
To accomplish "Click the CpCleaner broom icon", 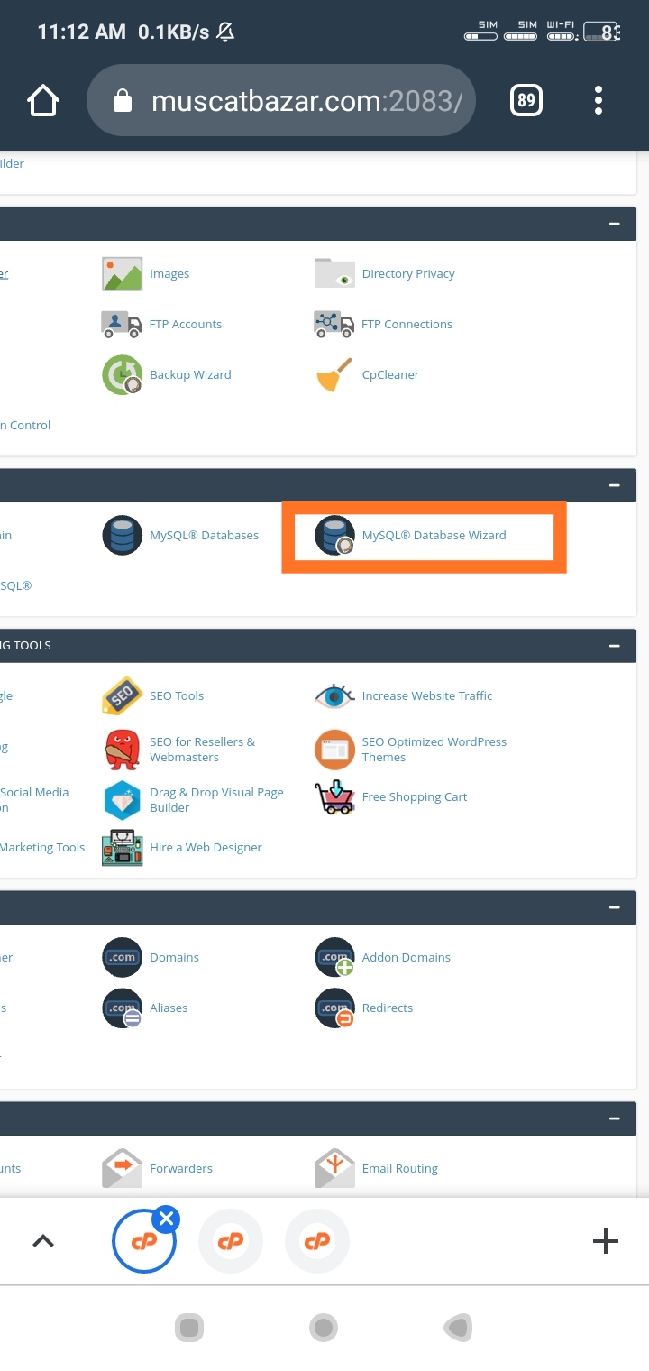I will coord(334,375).
